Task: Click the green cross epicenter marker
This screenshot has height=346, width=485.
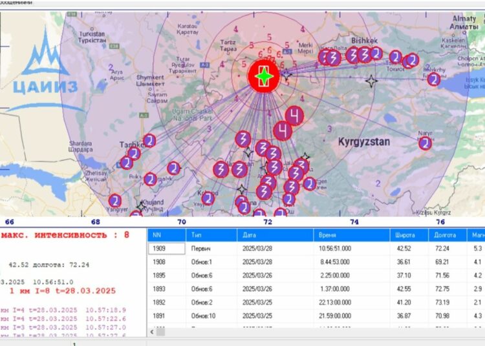Action: click(x=263, y=77)
